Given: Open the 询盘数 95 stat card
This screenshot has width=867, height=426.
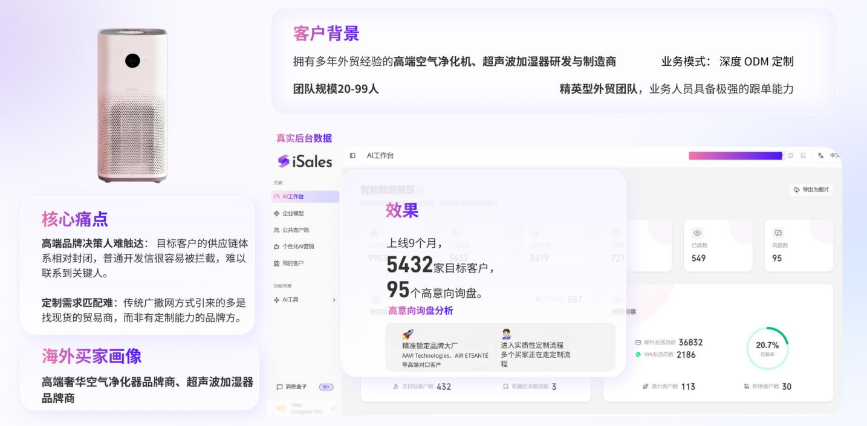Looking at the screenshot, I should (x=799, y=245).
